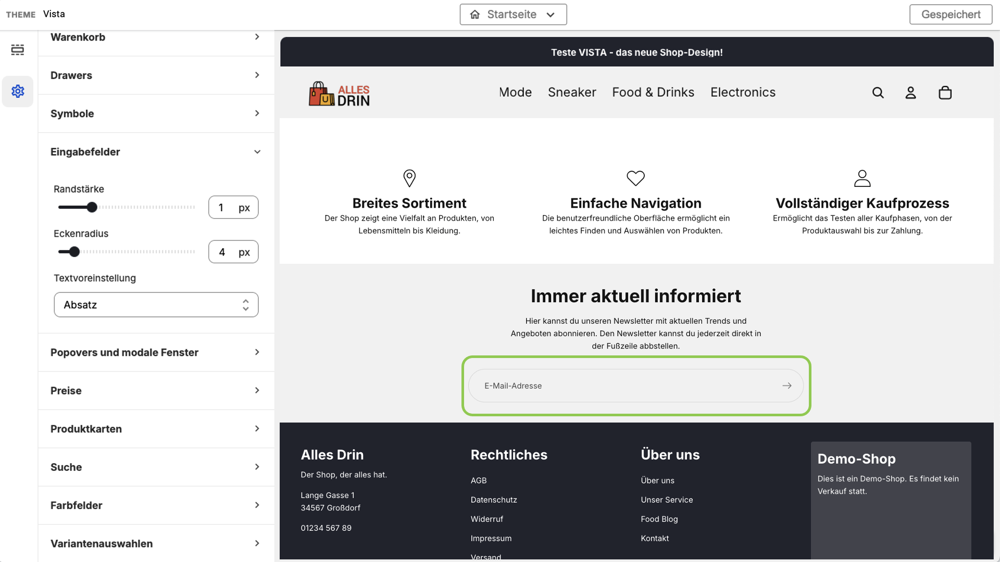Click the newsletter submit arrow icon
This screenshot has width=1000, height=562.
click(786, 386)
